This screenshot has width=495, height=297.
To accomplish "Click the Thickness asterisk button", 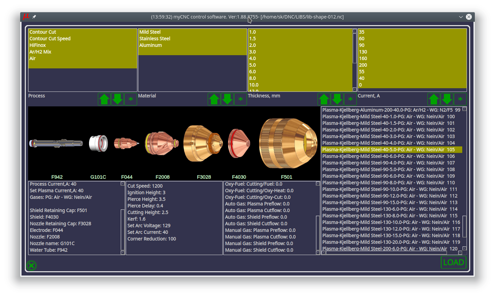I will [350, 99].
